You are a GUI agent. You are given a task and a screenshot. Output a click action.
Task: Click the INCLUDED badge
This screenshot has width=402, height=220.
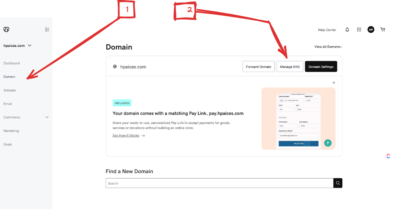(122, 103)
